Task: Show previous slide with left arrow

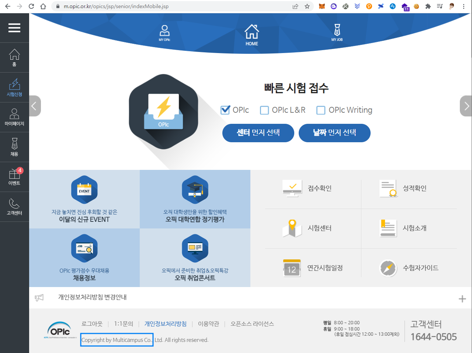Action: click(35, 106)
